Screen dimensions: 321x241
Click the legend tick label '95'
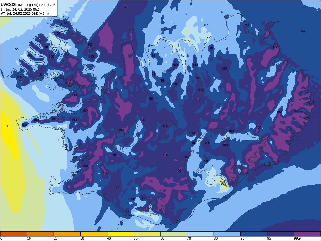click(269, 238)
